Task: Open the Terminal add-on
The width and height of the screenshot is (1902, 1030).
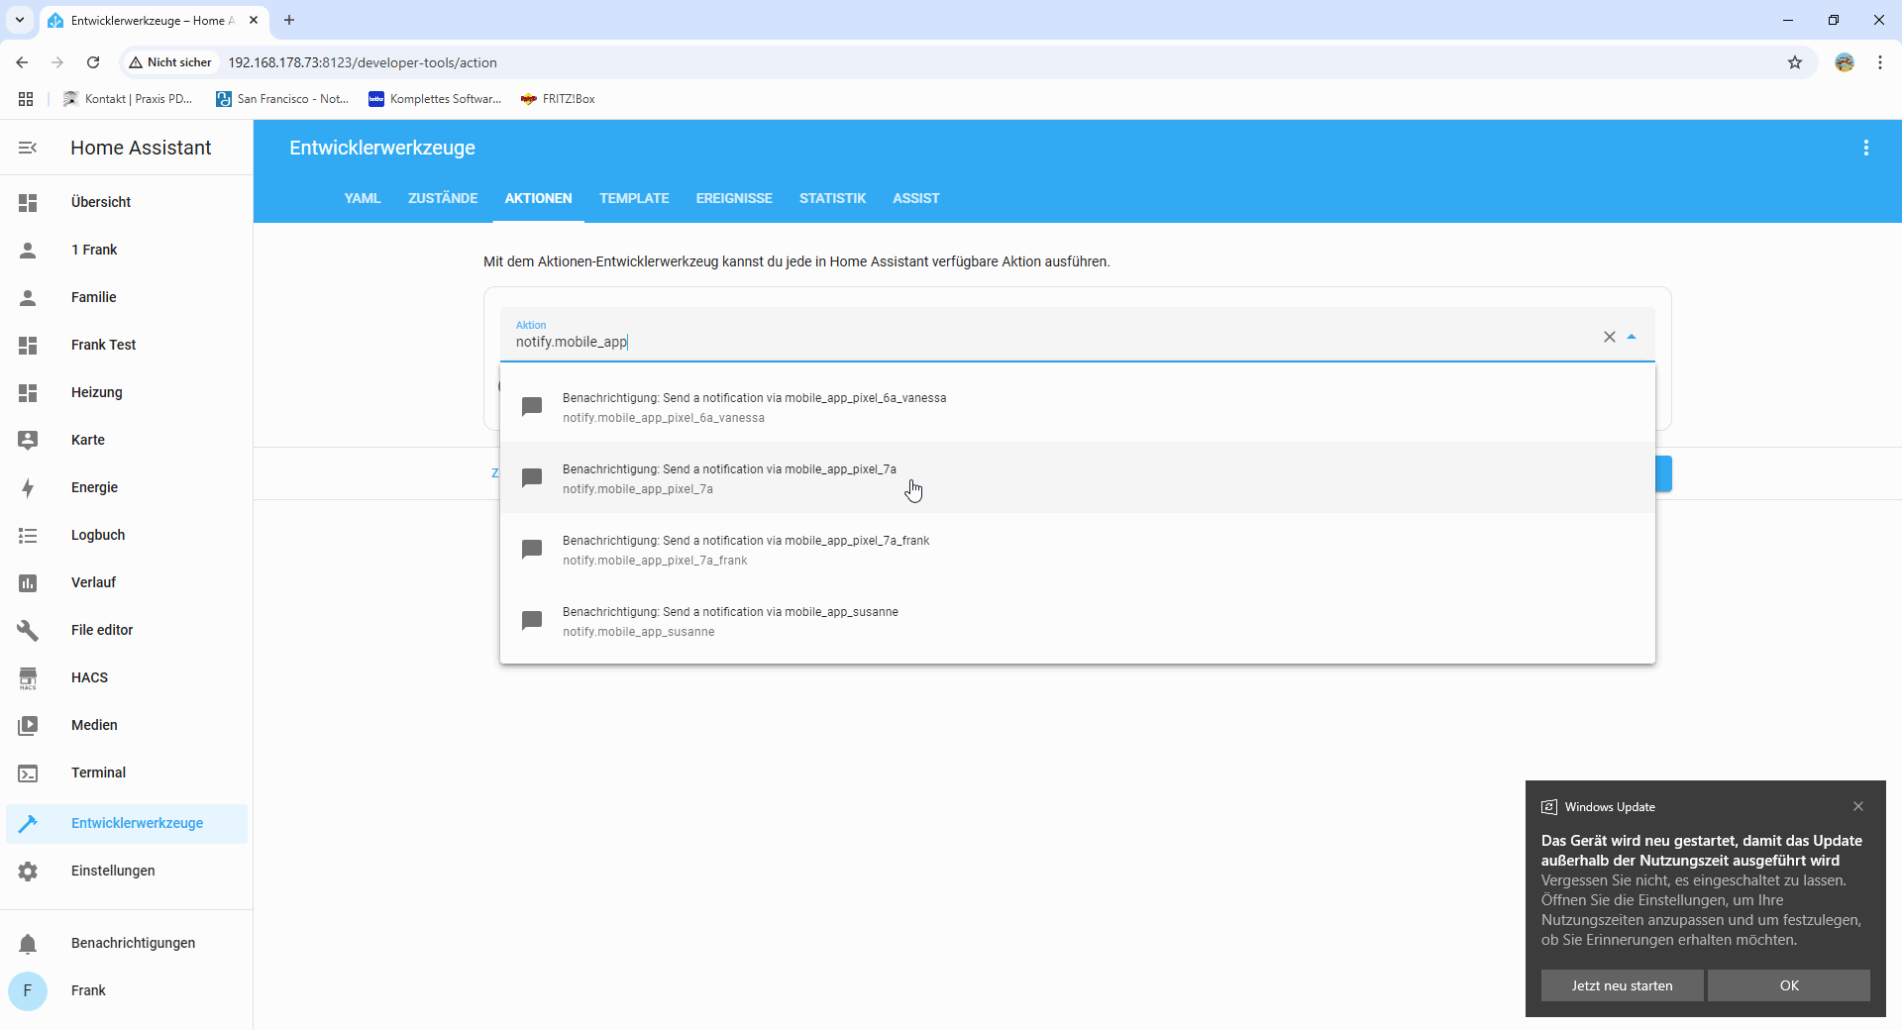Action: 127,772
